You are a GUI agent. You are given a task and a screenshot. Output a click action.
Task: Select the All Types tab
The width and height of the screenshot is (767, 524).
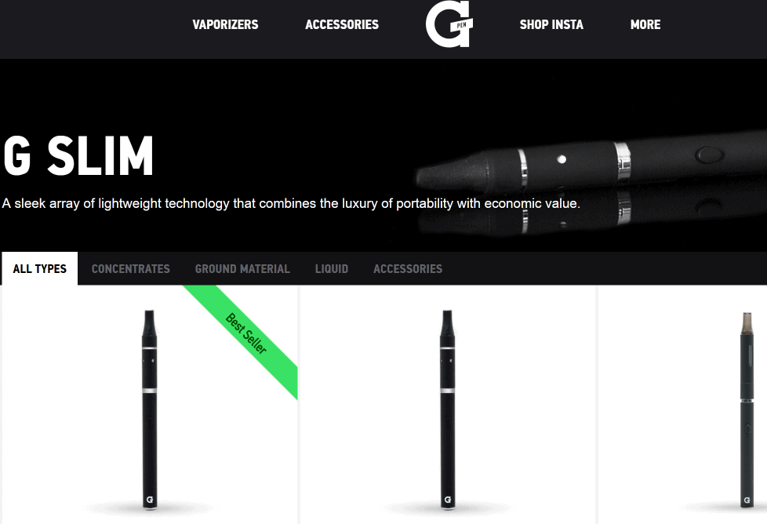click(40, 268)
